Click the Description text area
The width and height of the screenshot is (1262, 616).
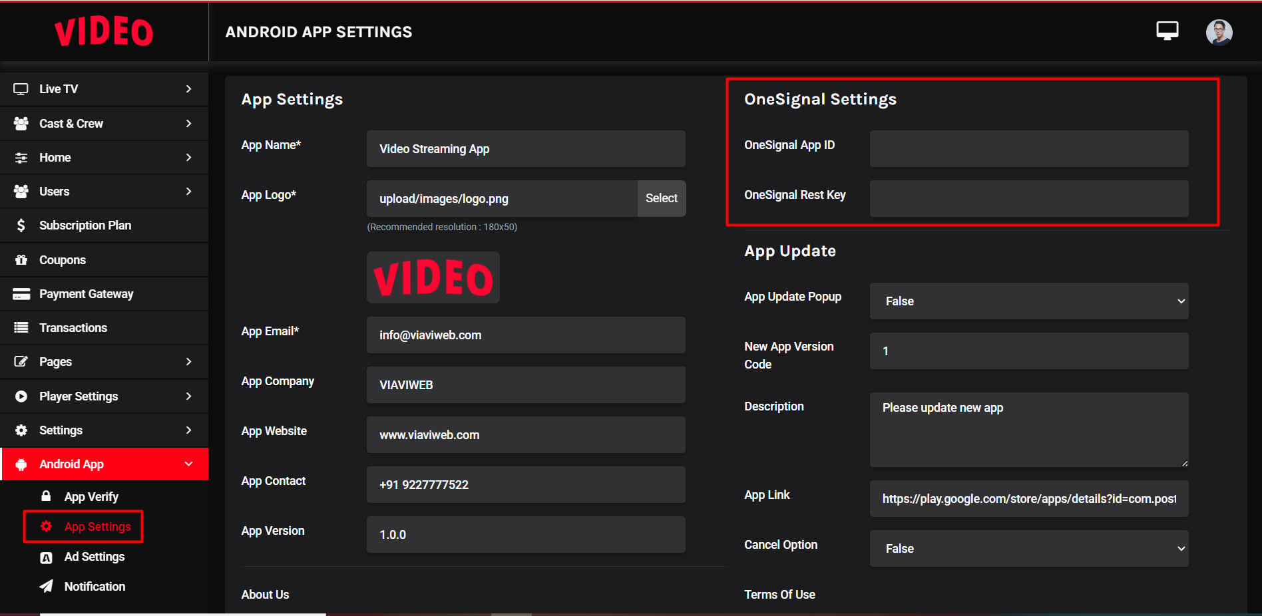pyautogui.click(x=1029, y=430)
